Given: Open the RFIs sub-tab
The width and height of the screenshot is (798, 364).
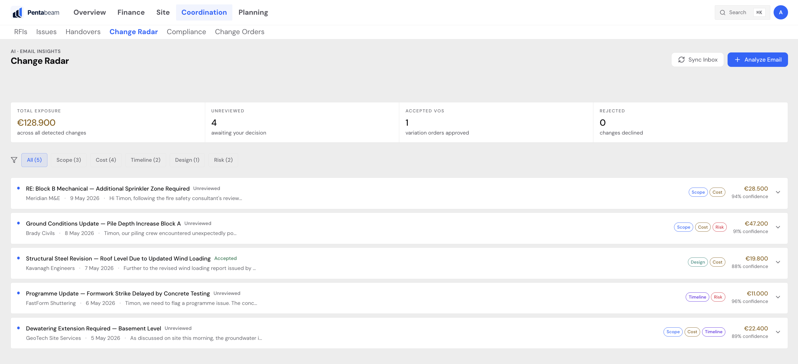Looking at the screenshot, I should (21, 32).
